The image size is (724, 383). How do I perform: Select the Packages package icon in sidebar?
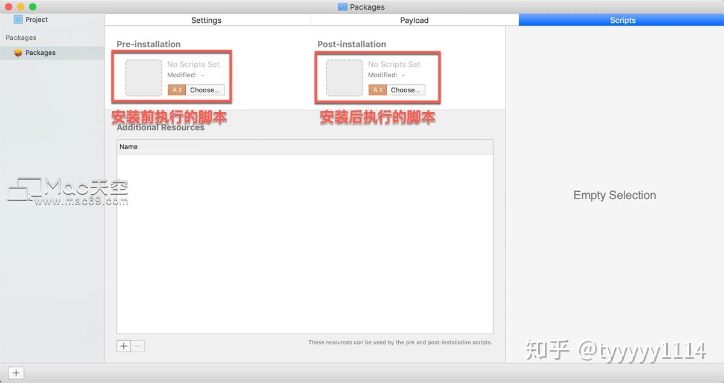click(18, 52)
